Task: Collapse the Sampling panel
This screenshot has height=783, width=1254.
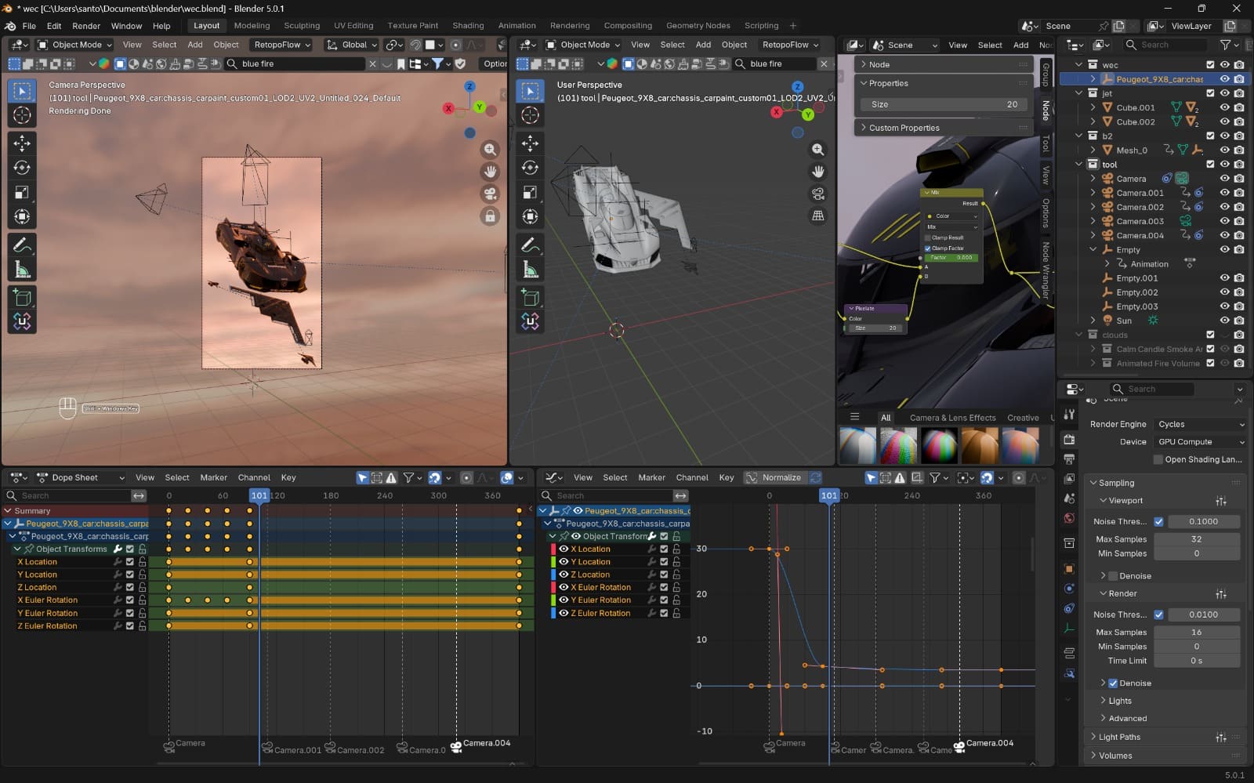Action: [1116, 484]
